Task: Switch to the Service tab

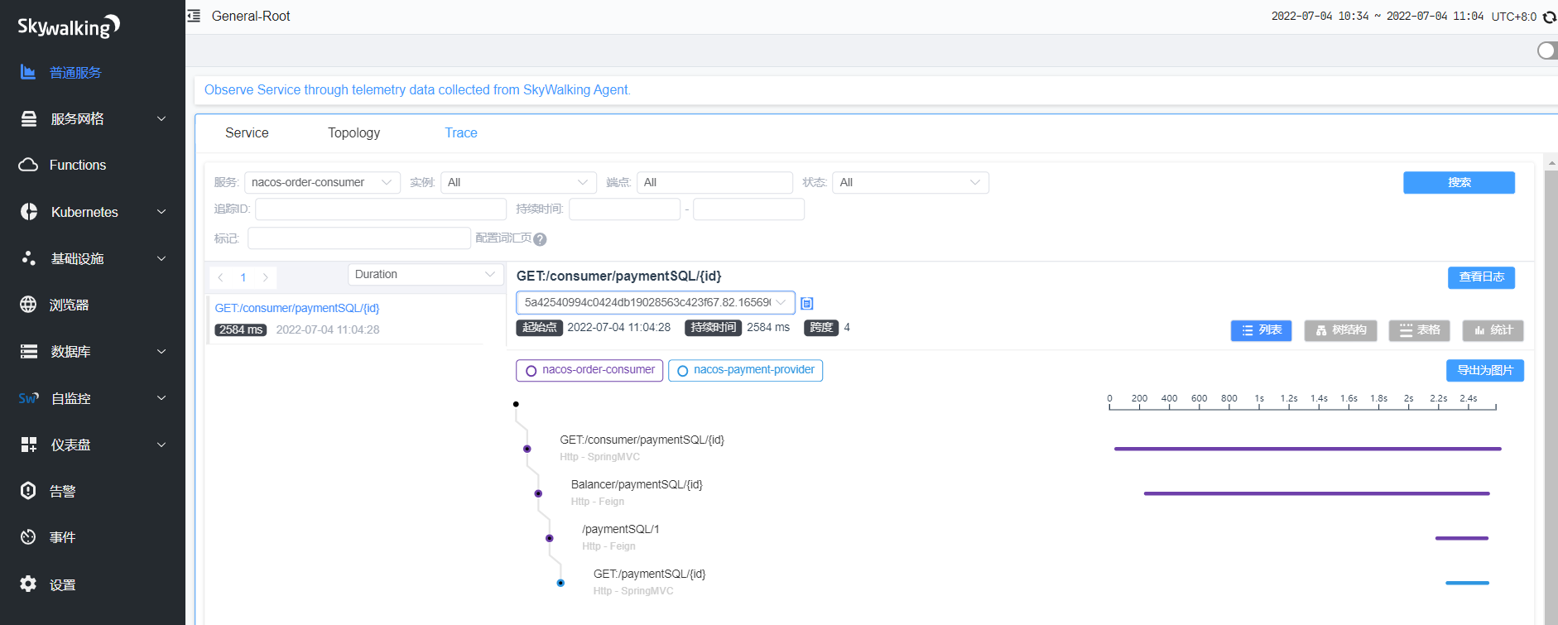Action: pos(247,132)
